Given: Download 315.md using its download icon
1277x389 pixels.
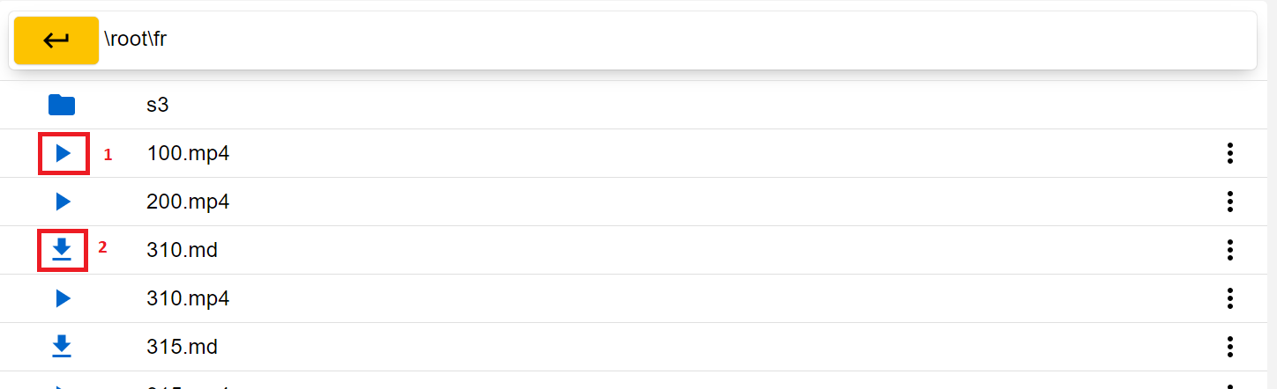Looking at the screenshot, I should coord(62,347).
